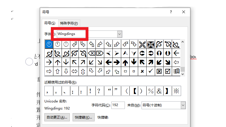Viewport: 226px width, 127px height.
Task: Switch to the 特殊字符 tab
Action: [x=69, y=23]
